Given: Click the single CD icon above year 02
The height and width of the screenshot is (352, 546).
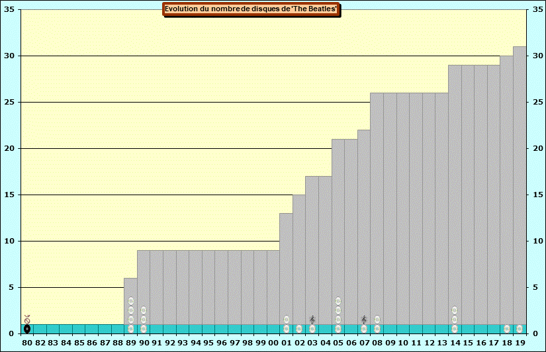Looking at the screenshot, I should tap(299, 329).
